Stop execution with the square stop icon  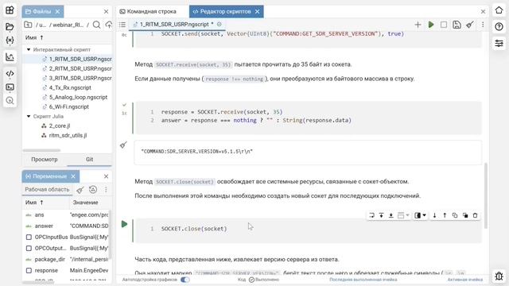[444, 25]
